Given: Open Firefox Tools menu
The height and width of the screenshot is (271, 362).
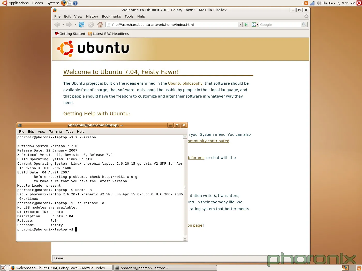Looking at the screenshot, I should (129, 16).
